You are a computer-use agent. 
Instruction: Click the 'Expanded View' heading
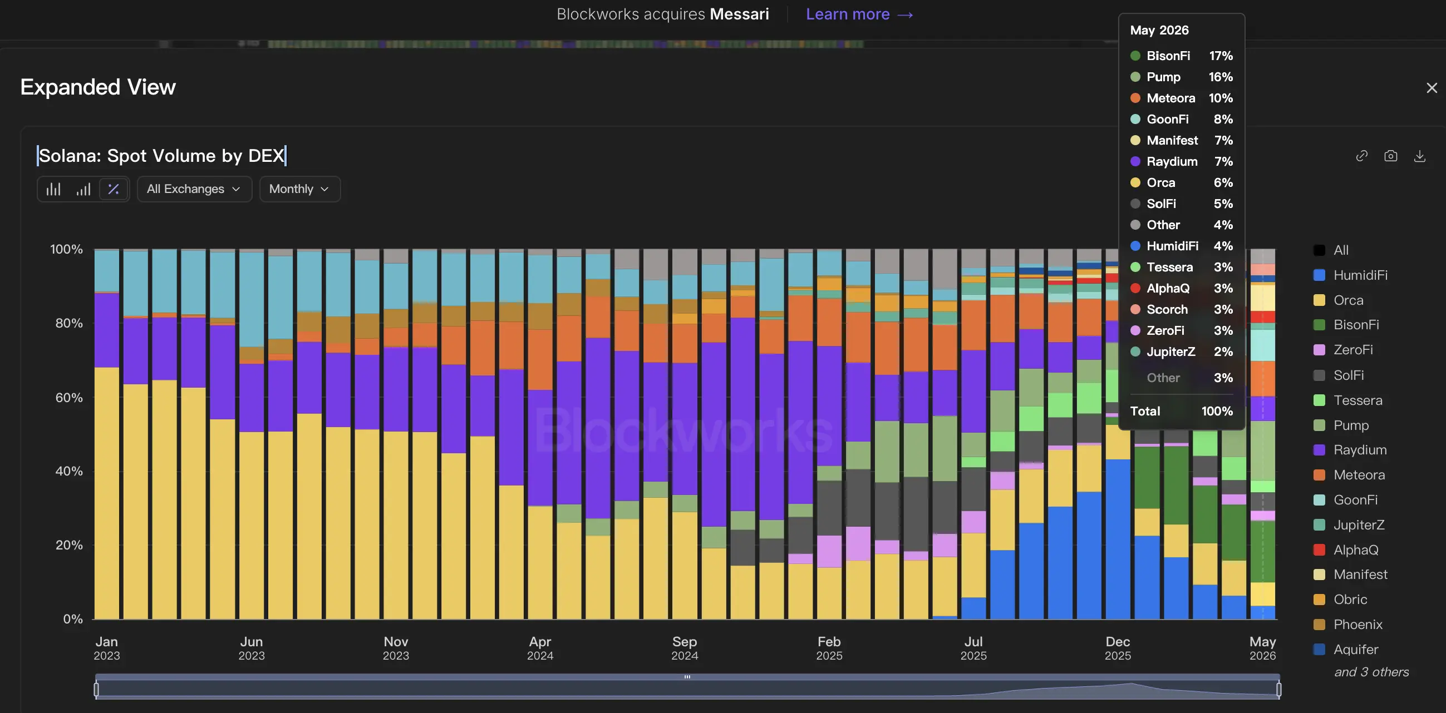[x=98, y=87]
